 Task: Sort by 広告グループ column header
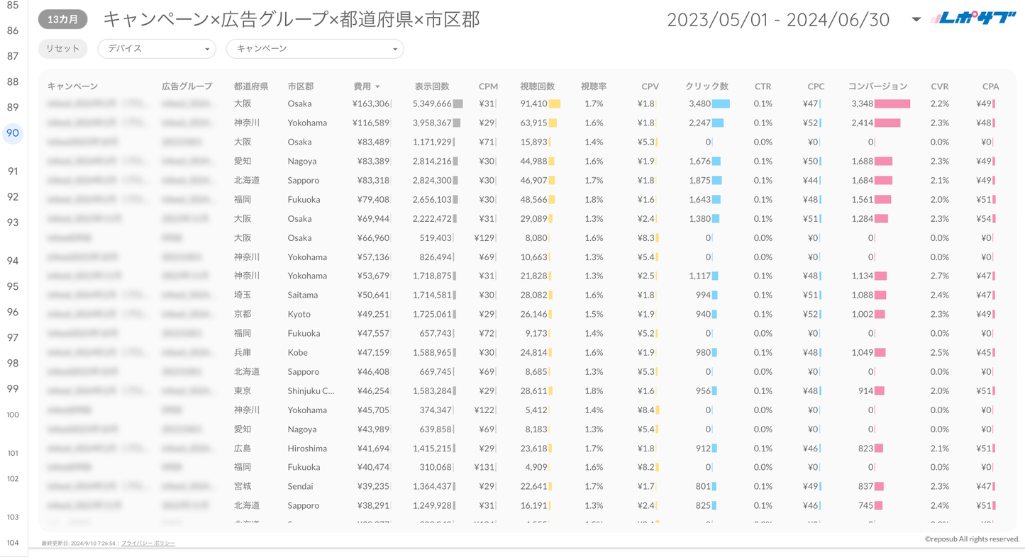coord(187,86)
